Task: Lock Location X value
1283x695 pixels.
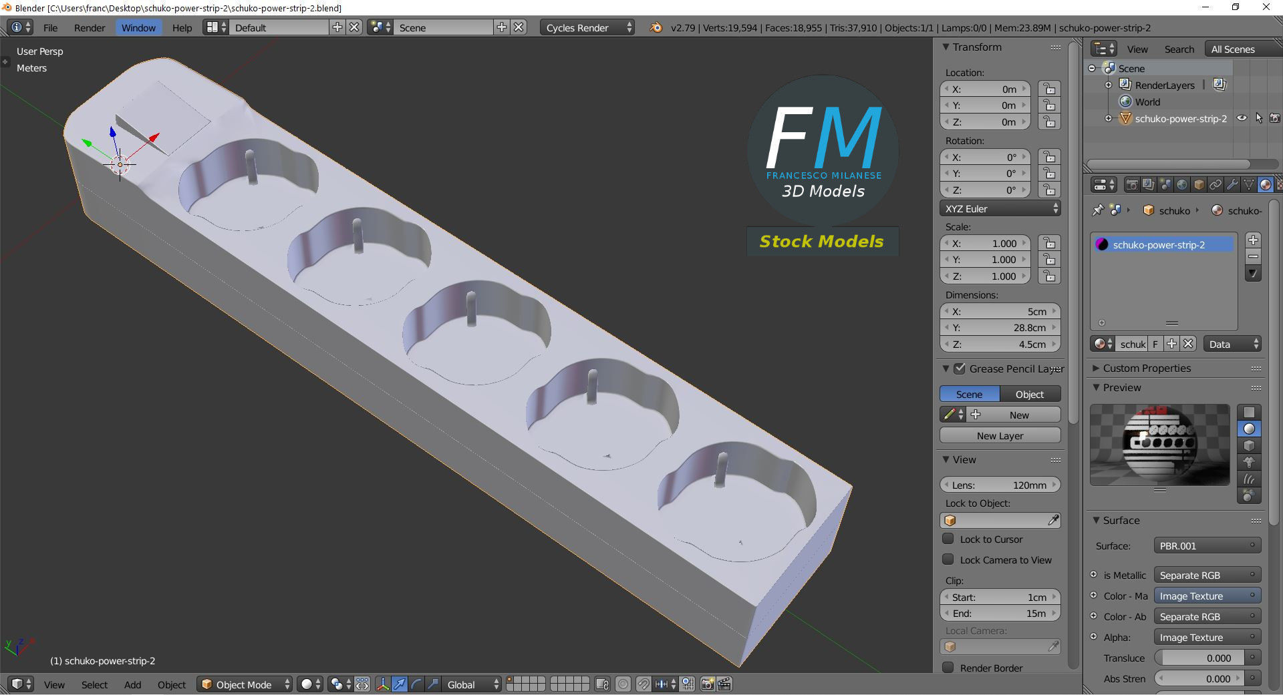Action: point(1049,89)
